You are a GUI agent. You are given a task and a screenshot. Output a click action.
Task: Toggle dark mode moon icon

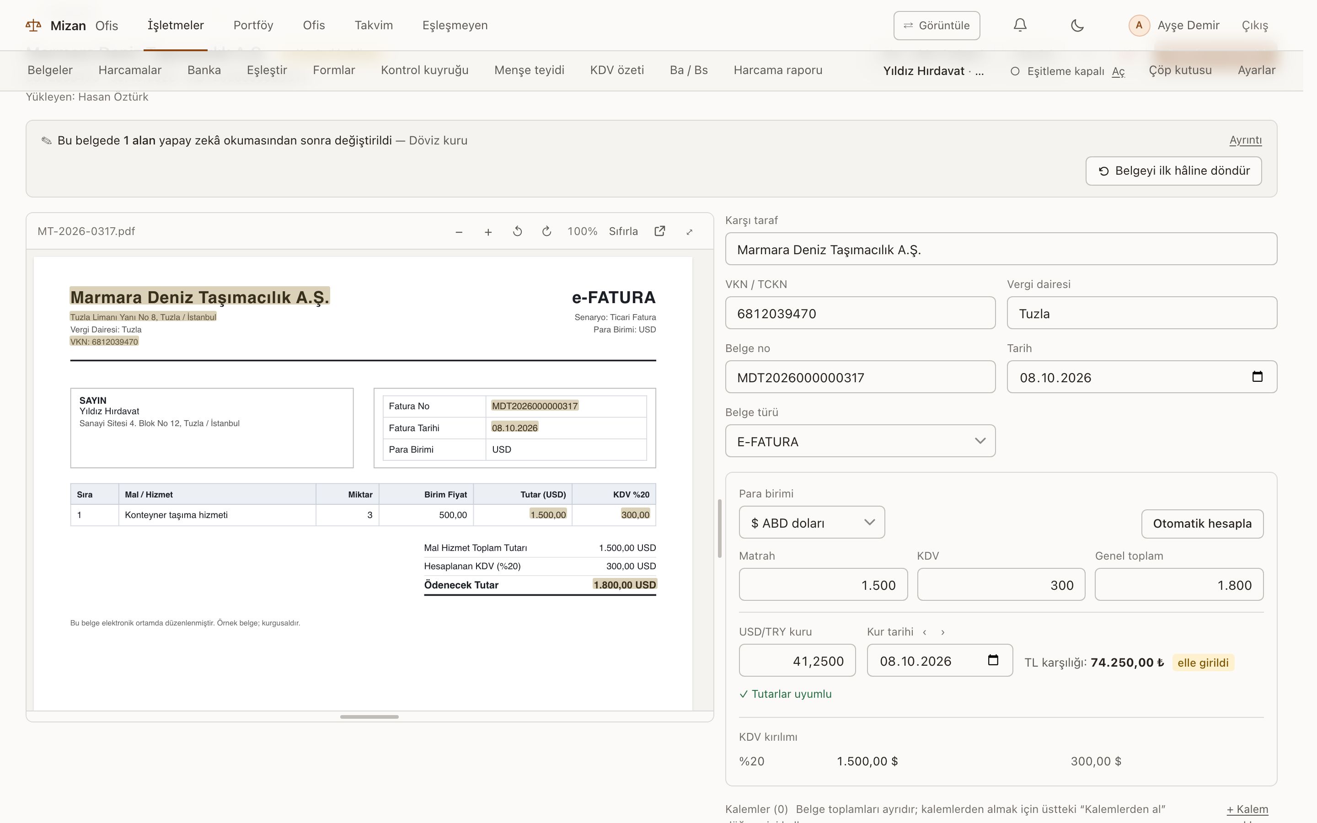[1077, 26]
